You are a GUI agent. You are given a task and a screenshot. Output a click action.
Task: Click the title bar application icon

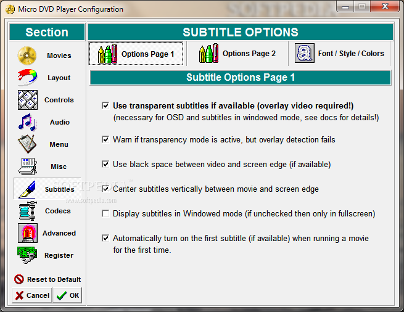coord(10,9)
